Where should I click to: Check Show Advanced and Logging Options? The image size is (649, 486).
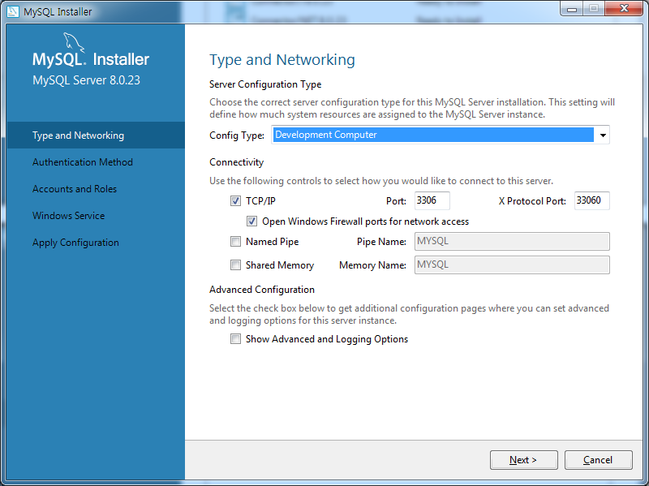235,339
